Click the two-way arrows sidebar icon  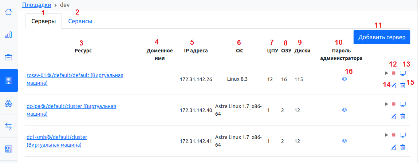click(9, 126)
